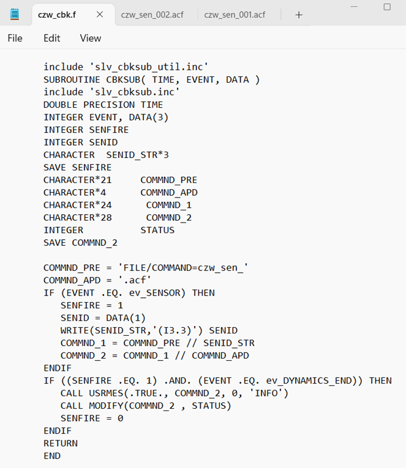Open the View menu
406x468 pixels.
pos(91,38)
